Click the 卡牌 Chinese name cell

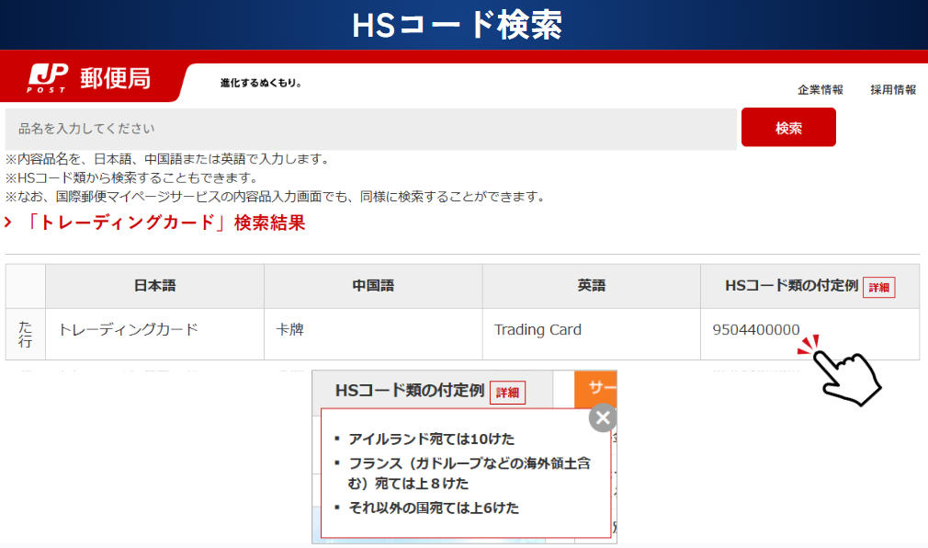click(x=290, y=330)
